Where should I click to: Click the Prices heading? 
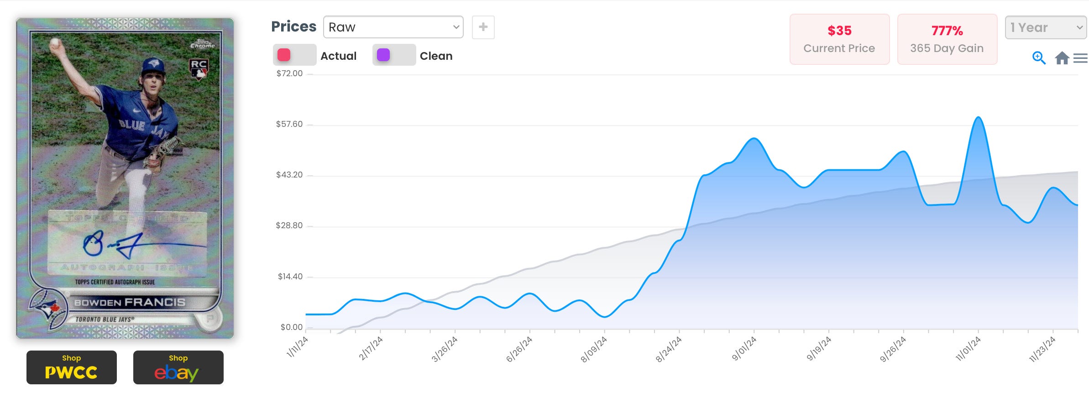[x=293, y=26]
